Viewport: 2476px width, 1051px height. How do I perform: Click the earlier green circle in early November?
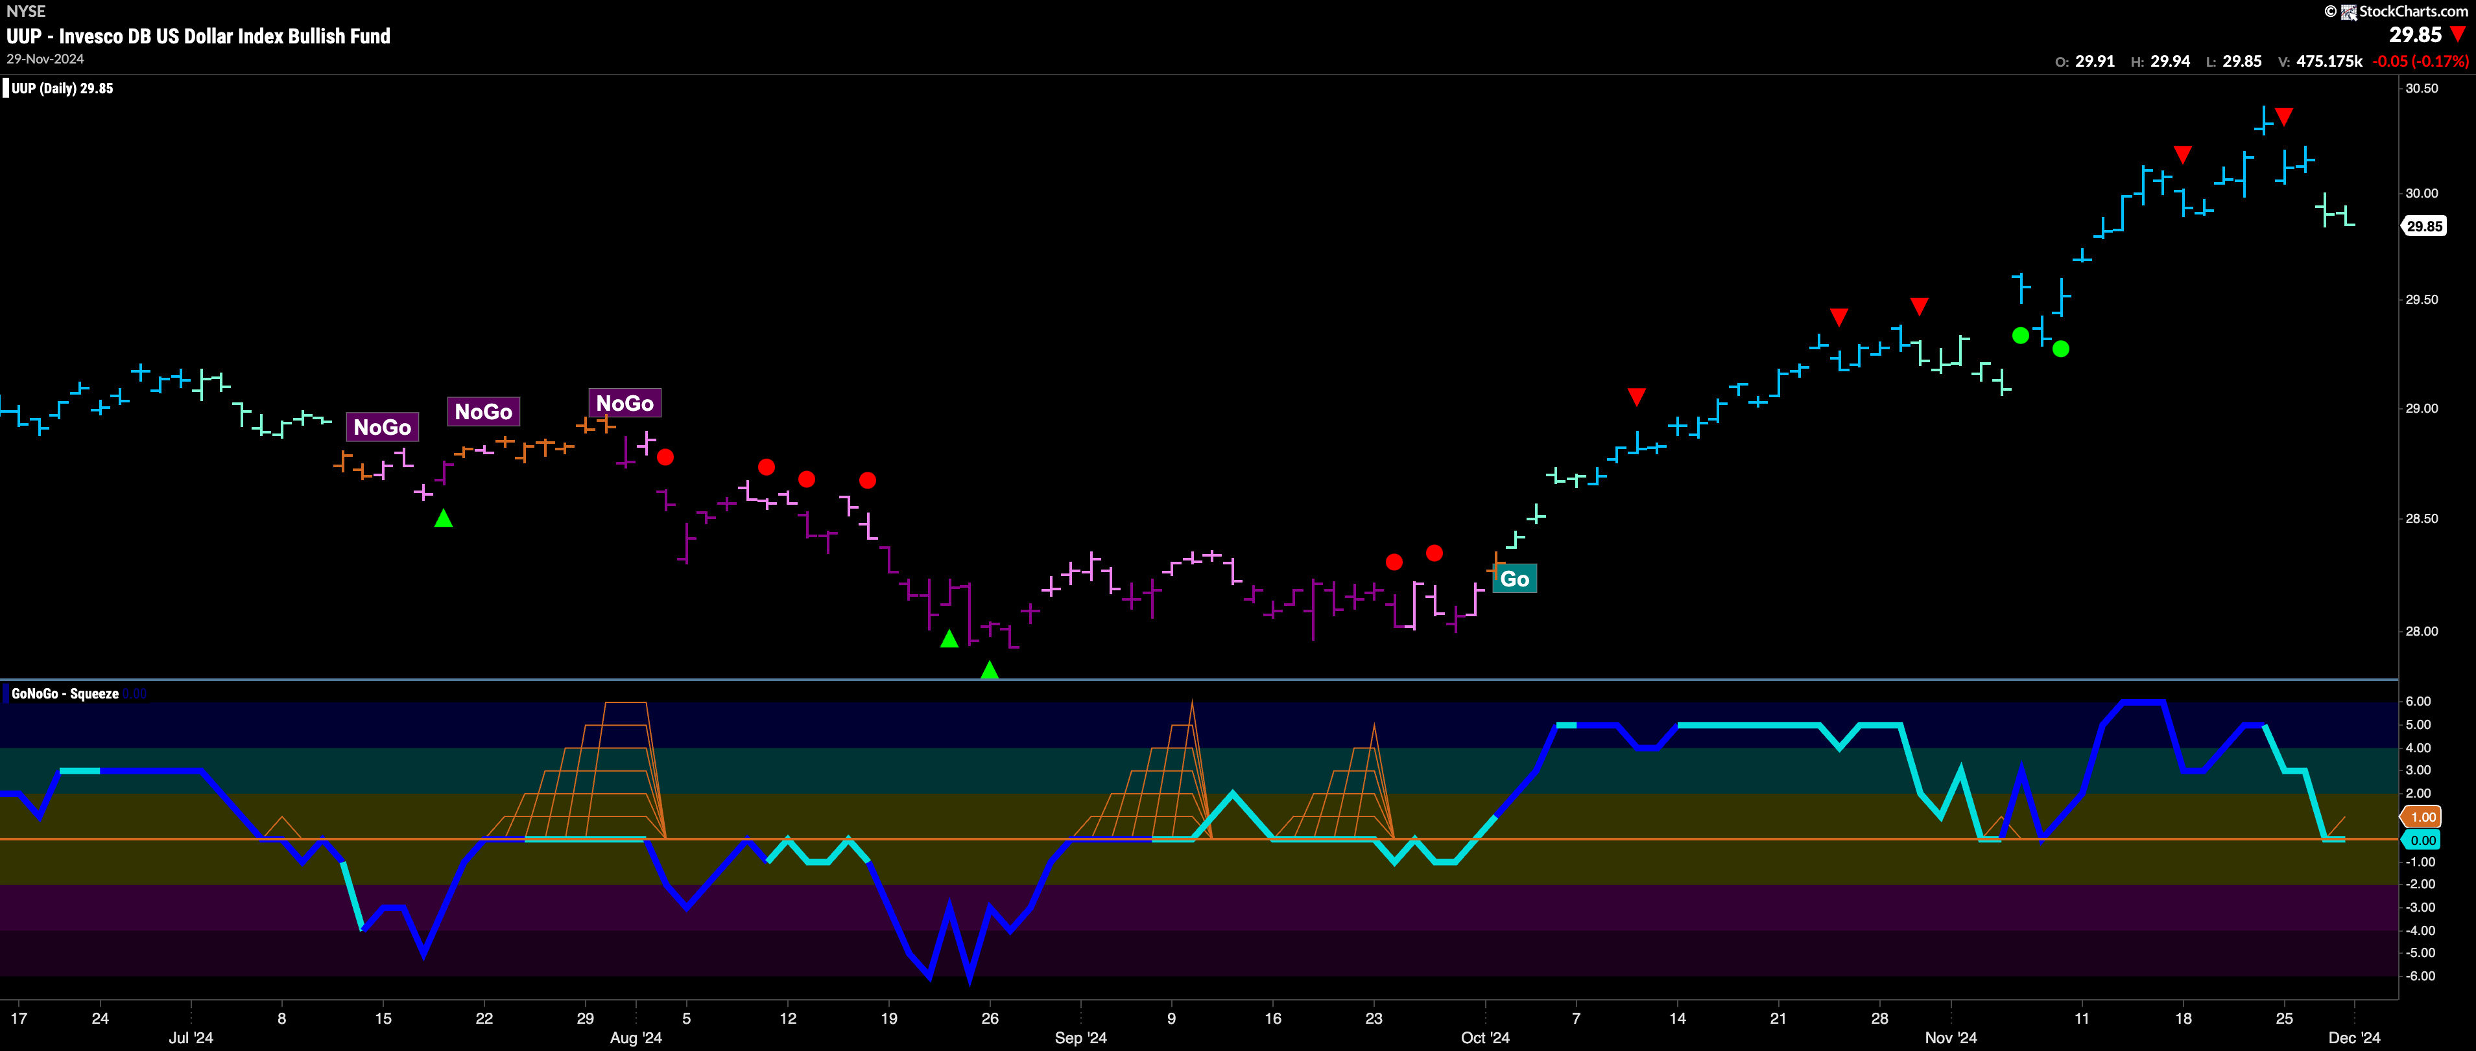(x=2020, y=335)
